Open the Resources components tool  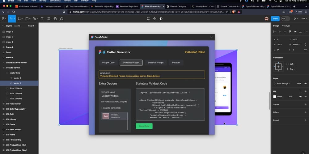click(x=49, y=18)
